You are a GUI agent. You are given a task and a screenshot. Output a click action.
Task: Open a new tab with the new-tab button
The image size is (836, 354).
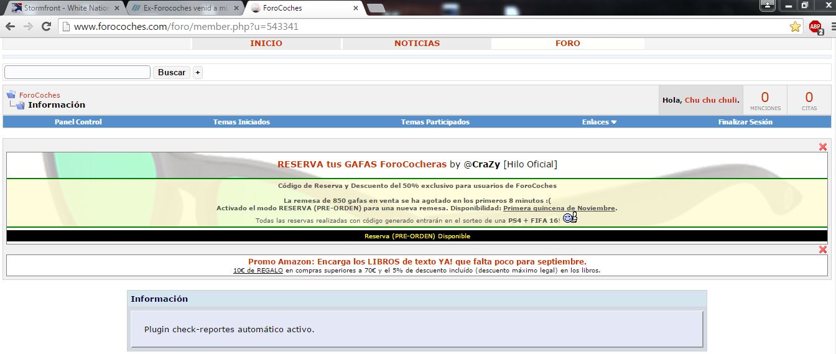(x=376, y=8)
